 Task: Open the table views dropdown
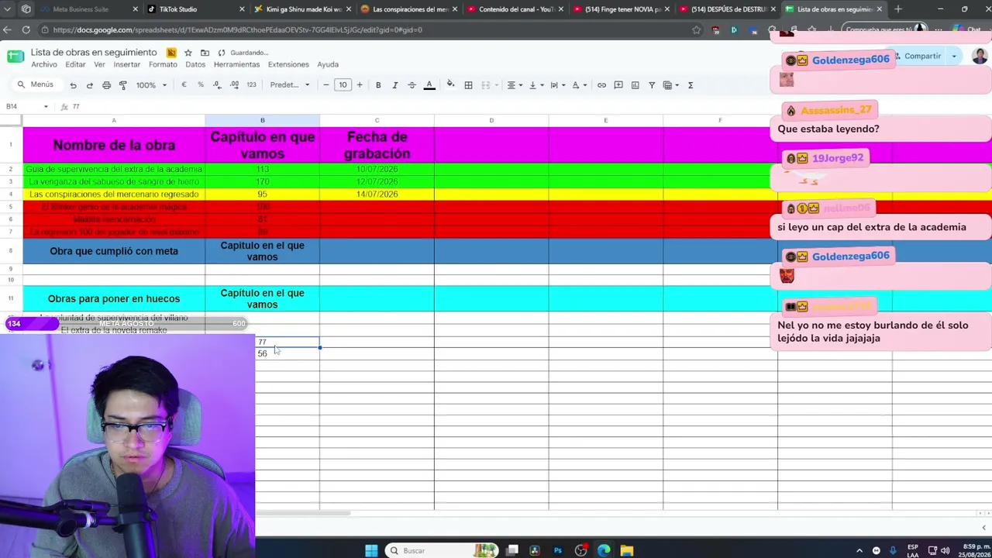coord(670,85)
